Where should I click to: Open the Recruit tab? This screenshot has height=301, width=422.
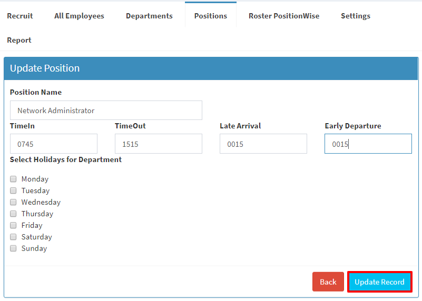(x=20, y=16)
